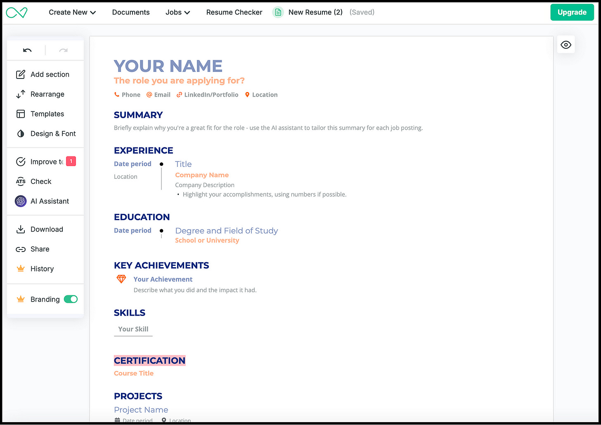
Task: Click the location pin icon in header
Action: pos(247,95)
